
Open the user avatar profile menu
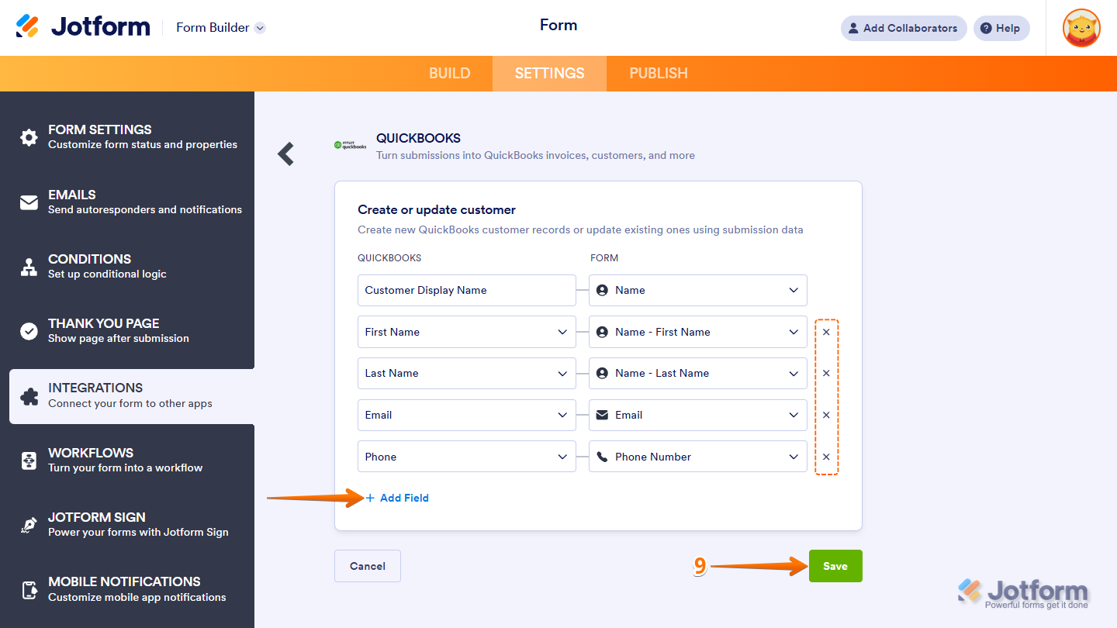point(1081,28)
